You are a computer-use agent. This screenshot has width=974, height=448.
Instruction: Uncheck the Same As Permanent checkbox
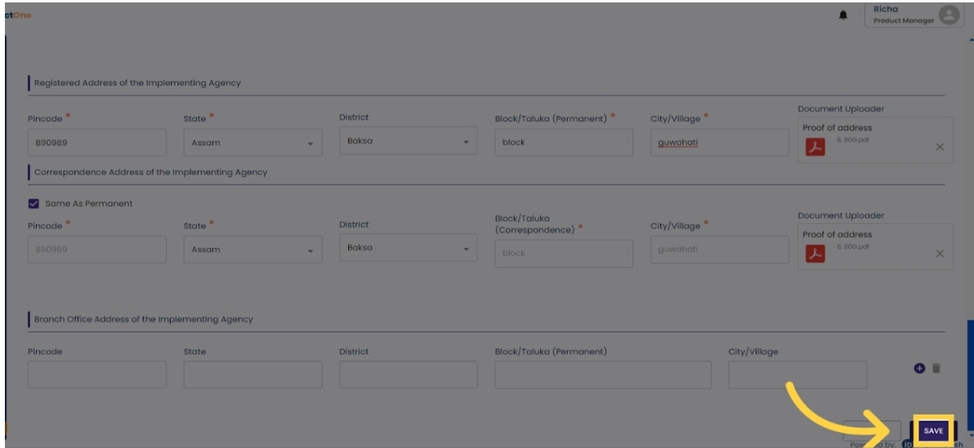[34, 203]
